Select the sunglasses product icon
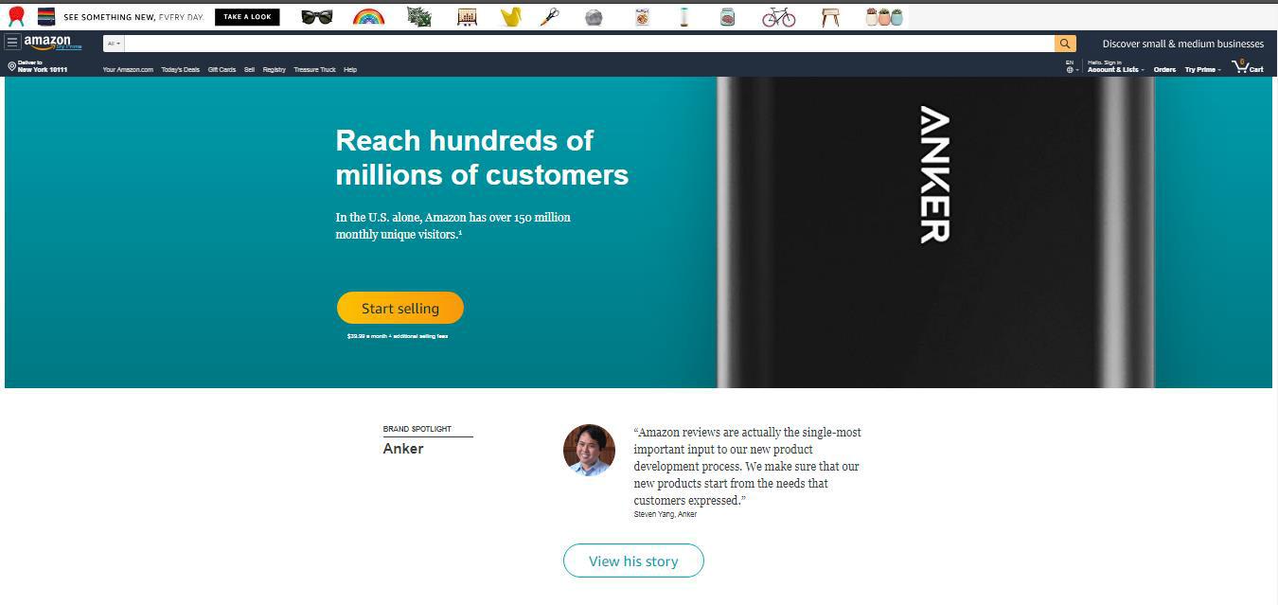The image size is (1278, 605). coord(316,16)
